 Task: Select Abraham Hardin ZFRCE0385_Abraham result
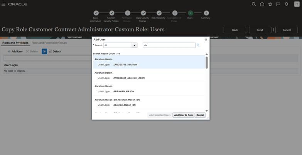(149, 62)
